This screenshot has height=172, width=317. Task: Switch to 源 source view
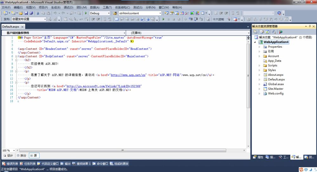pyautogui.click(x=34, y=156)
